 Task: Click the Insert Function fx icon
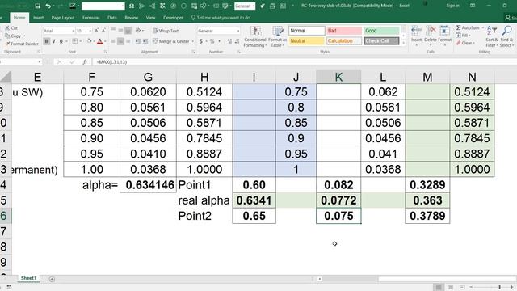pos(85,61)
